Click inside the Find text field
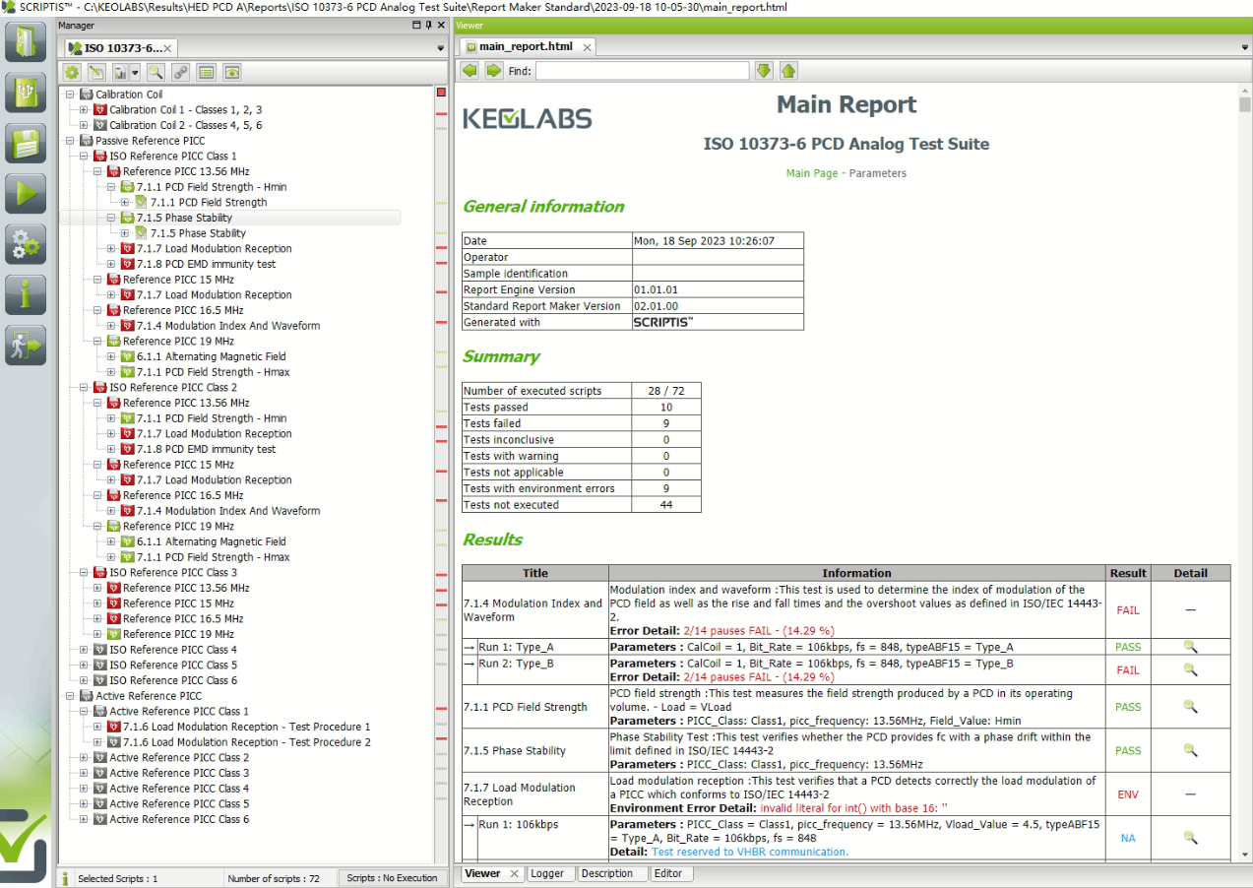The height and width of the screenshot is (888, 1253). point(641,71)
